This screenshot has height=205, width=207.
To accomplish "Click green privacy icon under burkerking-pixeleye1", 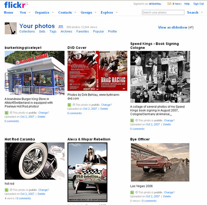I will click(x=7, y=113).
